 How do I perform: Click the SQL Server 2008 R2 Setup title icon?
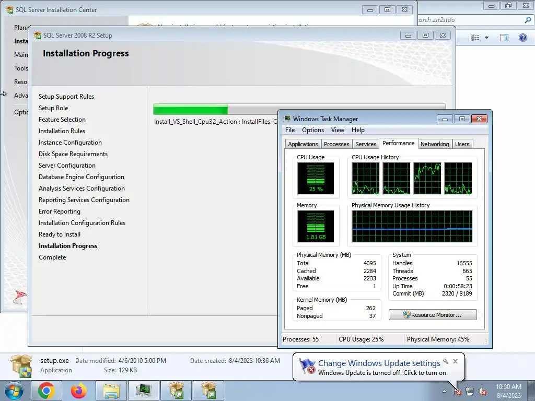[38, 35]
